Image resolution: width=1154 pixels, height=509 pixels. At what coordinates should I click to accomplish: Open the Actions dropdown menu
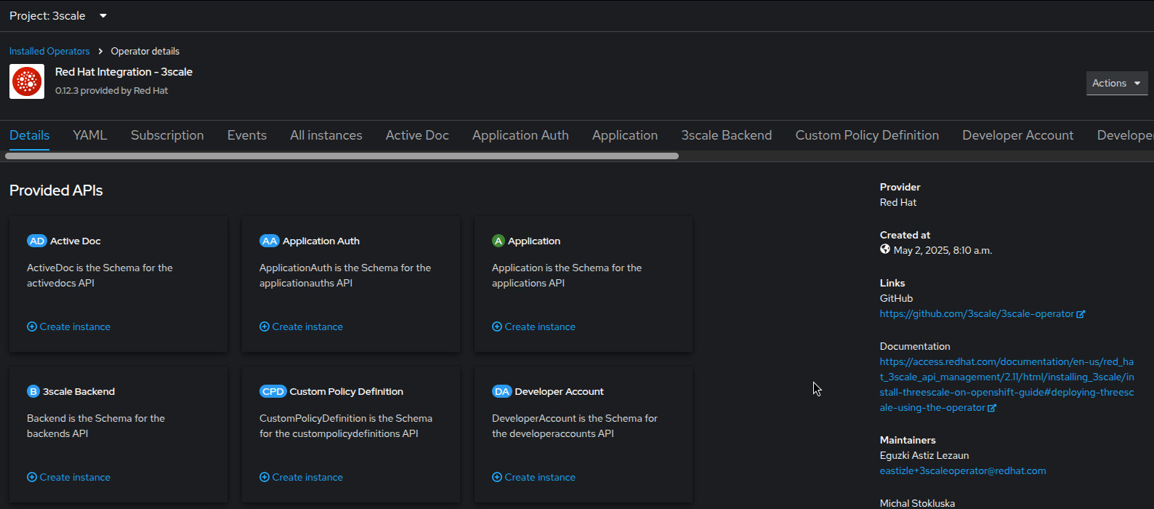pos(1117,83)
